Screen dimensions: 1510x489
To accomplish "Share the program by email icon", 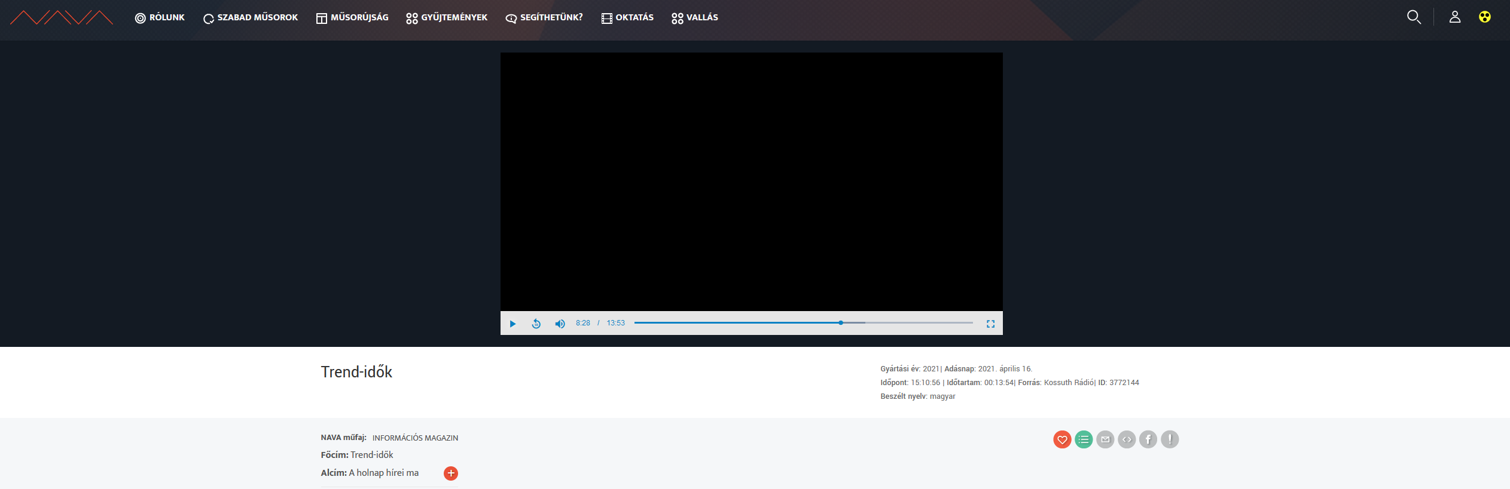I will click(1105, 439).
